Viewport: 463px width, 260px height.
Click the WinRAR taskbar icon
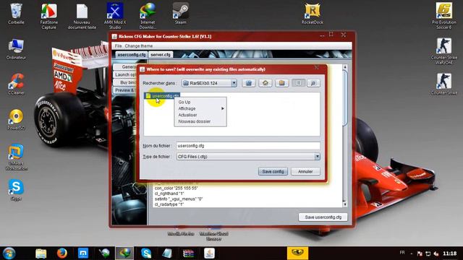[188, 253]
